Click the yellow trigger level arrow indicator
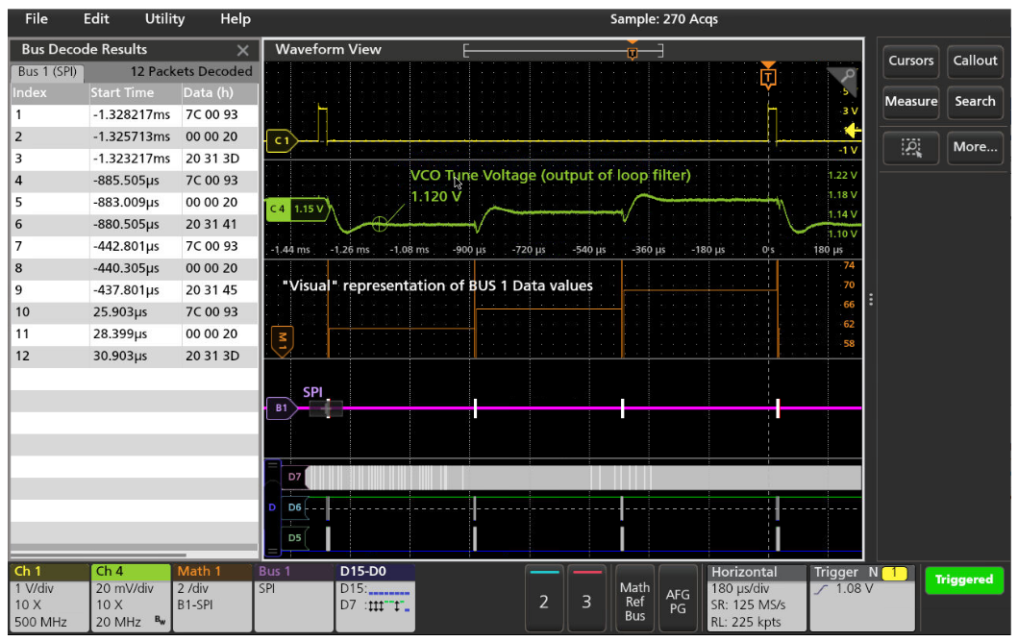The width and height of the screenshot is (1018, 641). [x=853, y=132]
